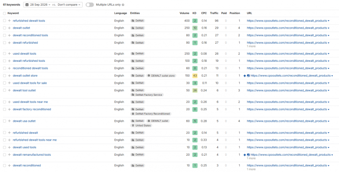This screenshot has width=339, height=172.
Task: Click help icon next to Multiple URLs only
Action: (x=123, y=5)
